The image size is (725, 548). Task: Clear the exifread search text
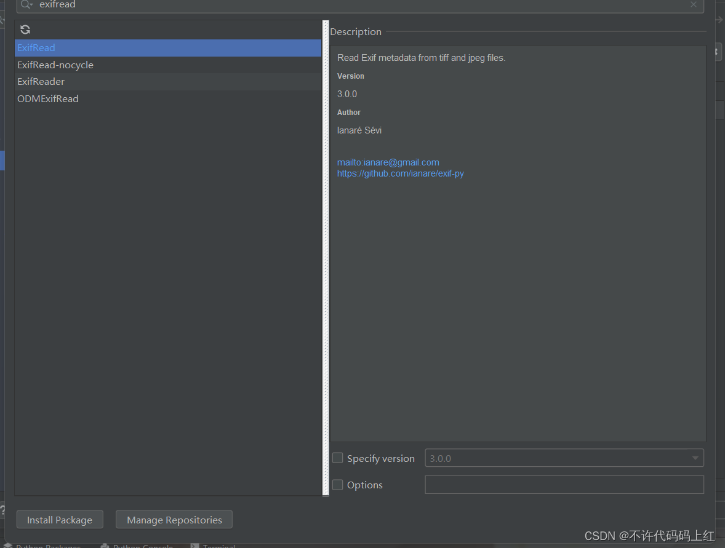pos(693,5)
